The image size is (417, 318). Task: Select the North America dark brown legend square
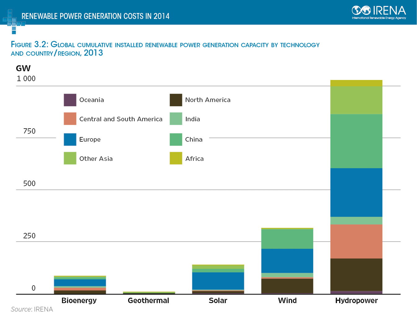175,100
